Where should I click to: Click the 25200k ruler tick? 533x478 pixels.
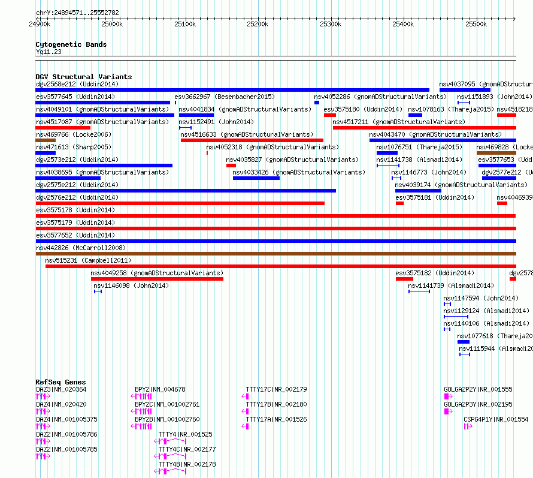tap(258, 24)
